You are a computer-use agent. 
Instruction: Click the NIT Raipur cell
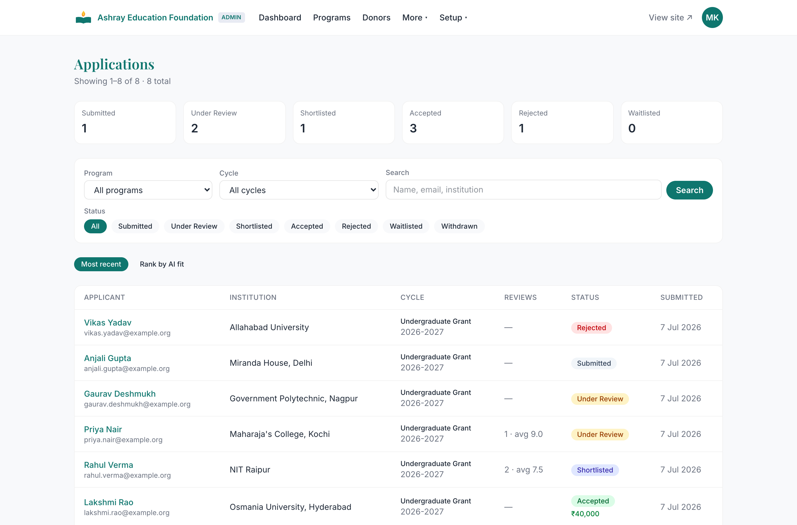pos(249,469)
